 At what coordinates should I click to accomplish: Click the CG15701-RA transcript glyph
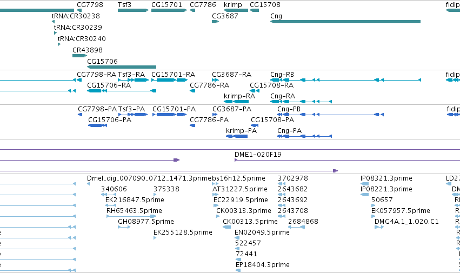click(169, 80)
